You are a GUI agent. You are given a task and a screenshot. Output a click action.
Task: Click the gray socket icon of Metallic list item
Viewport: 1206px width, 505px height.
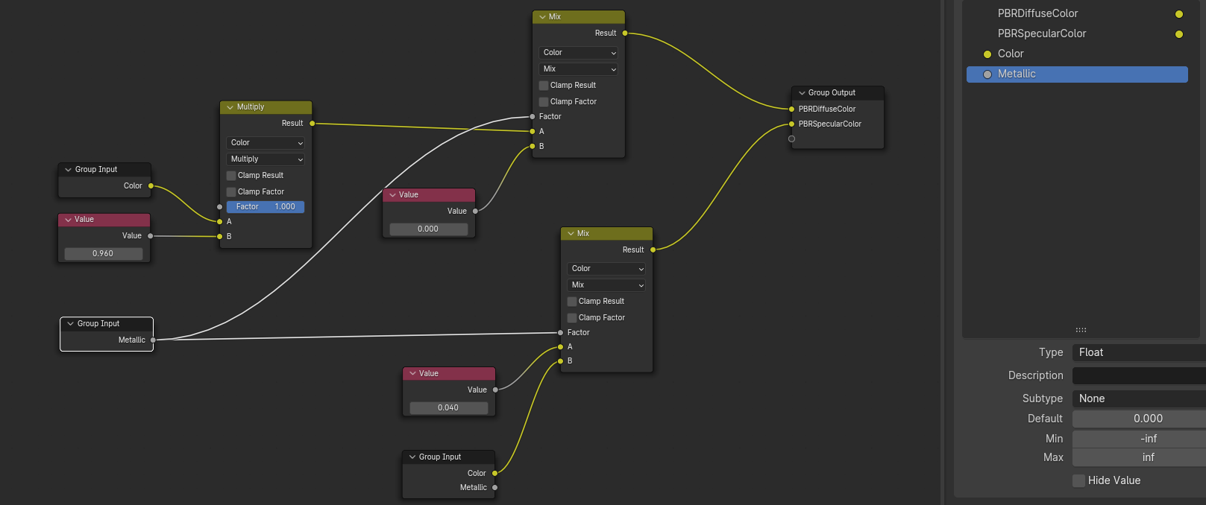click(987, 74)
